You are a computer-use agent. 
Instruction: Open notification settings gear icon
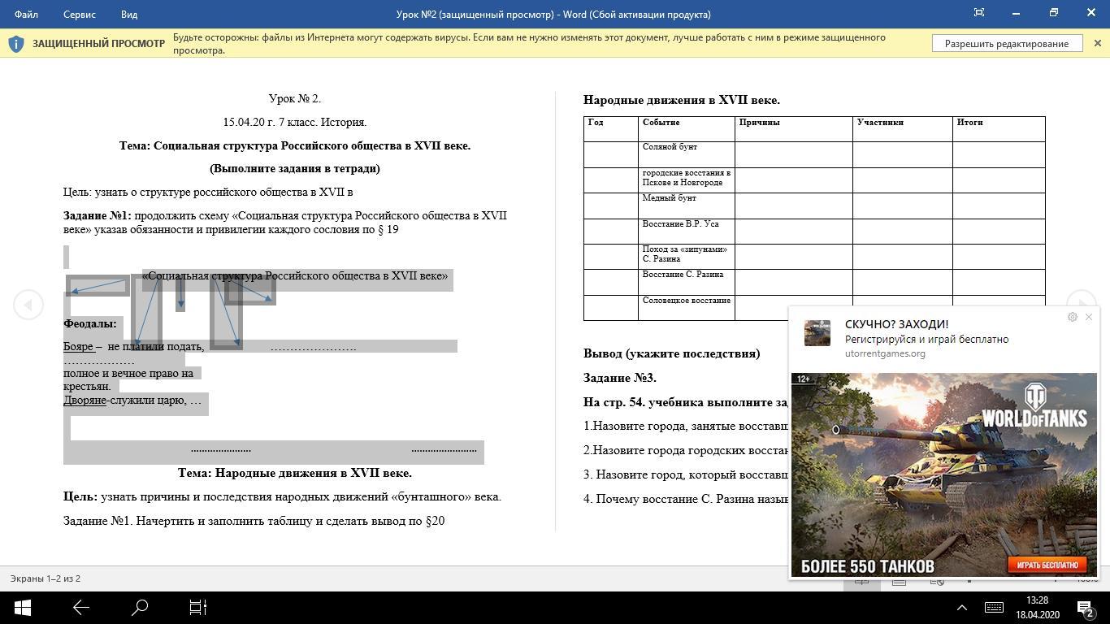(1073, 317)
